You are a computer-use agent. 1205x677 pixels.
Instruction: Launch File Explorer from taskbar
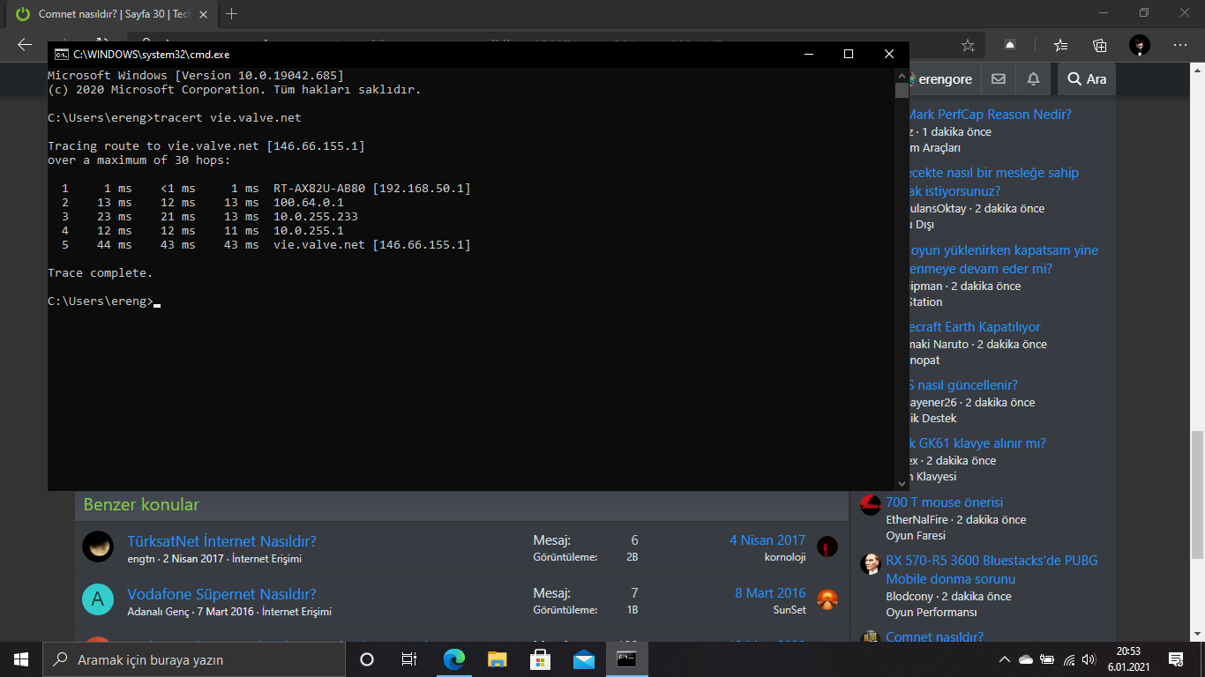click(x=497, y=659)
